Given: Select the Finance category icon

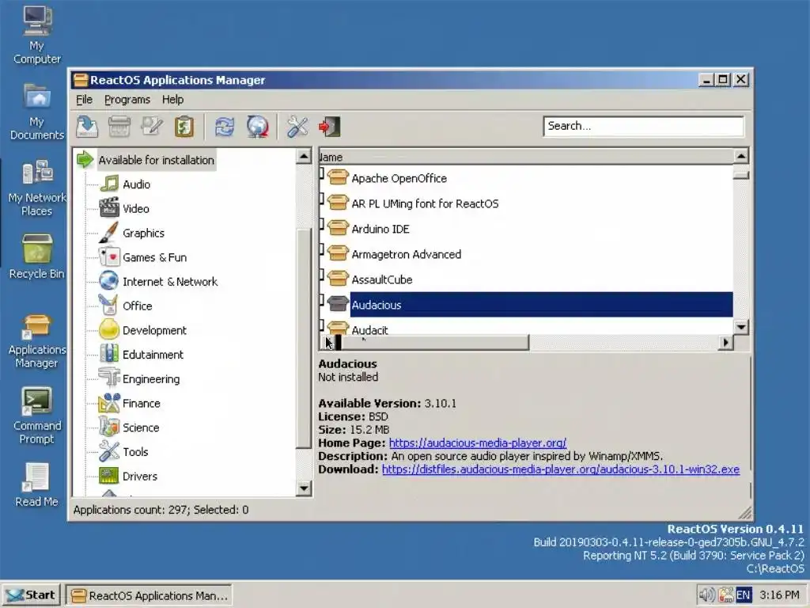Looking at the screenshot, I should [x=109, y=403].
